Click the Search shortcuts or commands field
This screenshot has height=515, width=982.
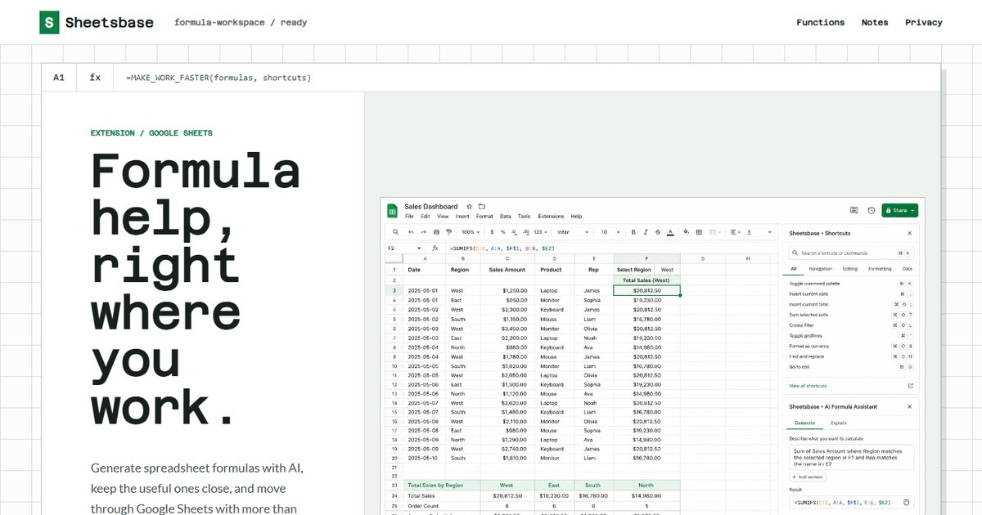(x=850, y=253)
